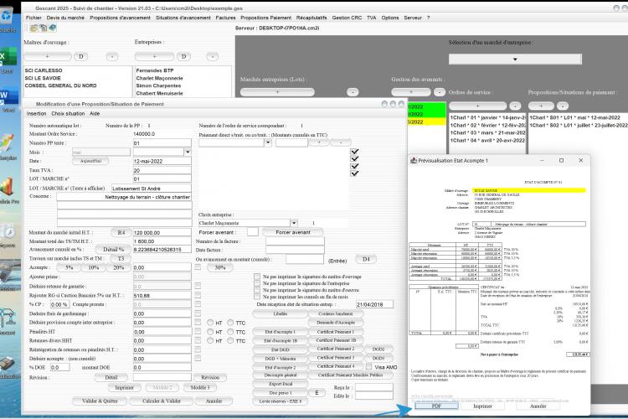Select HT radio for Déduire provision compte inter entreprise
This screenshot has width=628, height=419.
click(x=210, y=323)
